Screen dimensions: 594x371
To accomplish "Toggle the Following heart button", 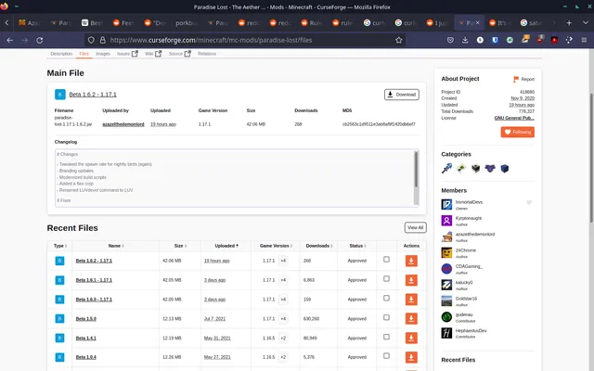I will [518, 132].
